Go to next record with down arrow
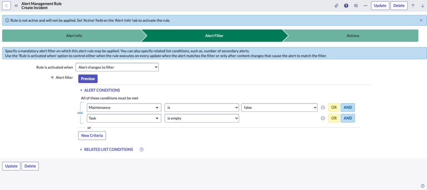 (x=422, y=5)
